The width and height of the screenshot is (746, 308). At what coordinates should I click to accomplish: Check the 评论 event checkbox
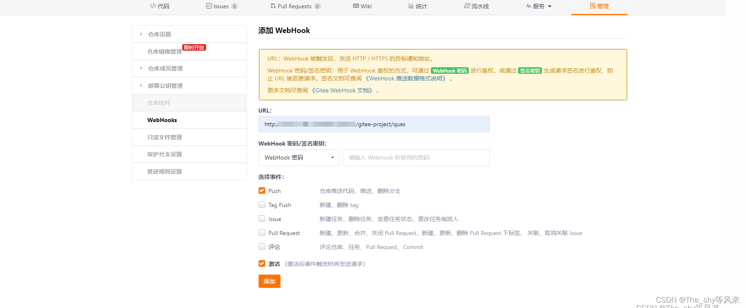[x=262, y=247]
